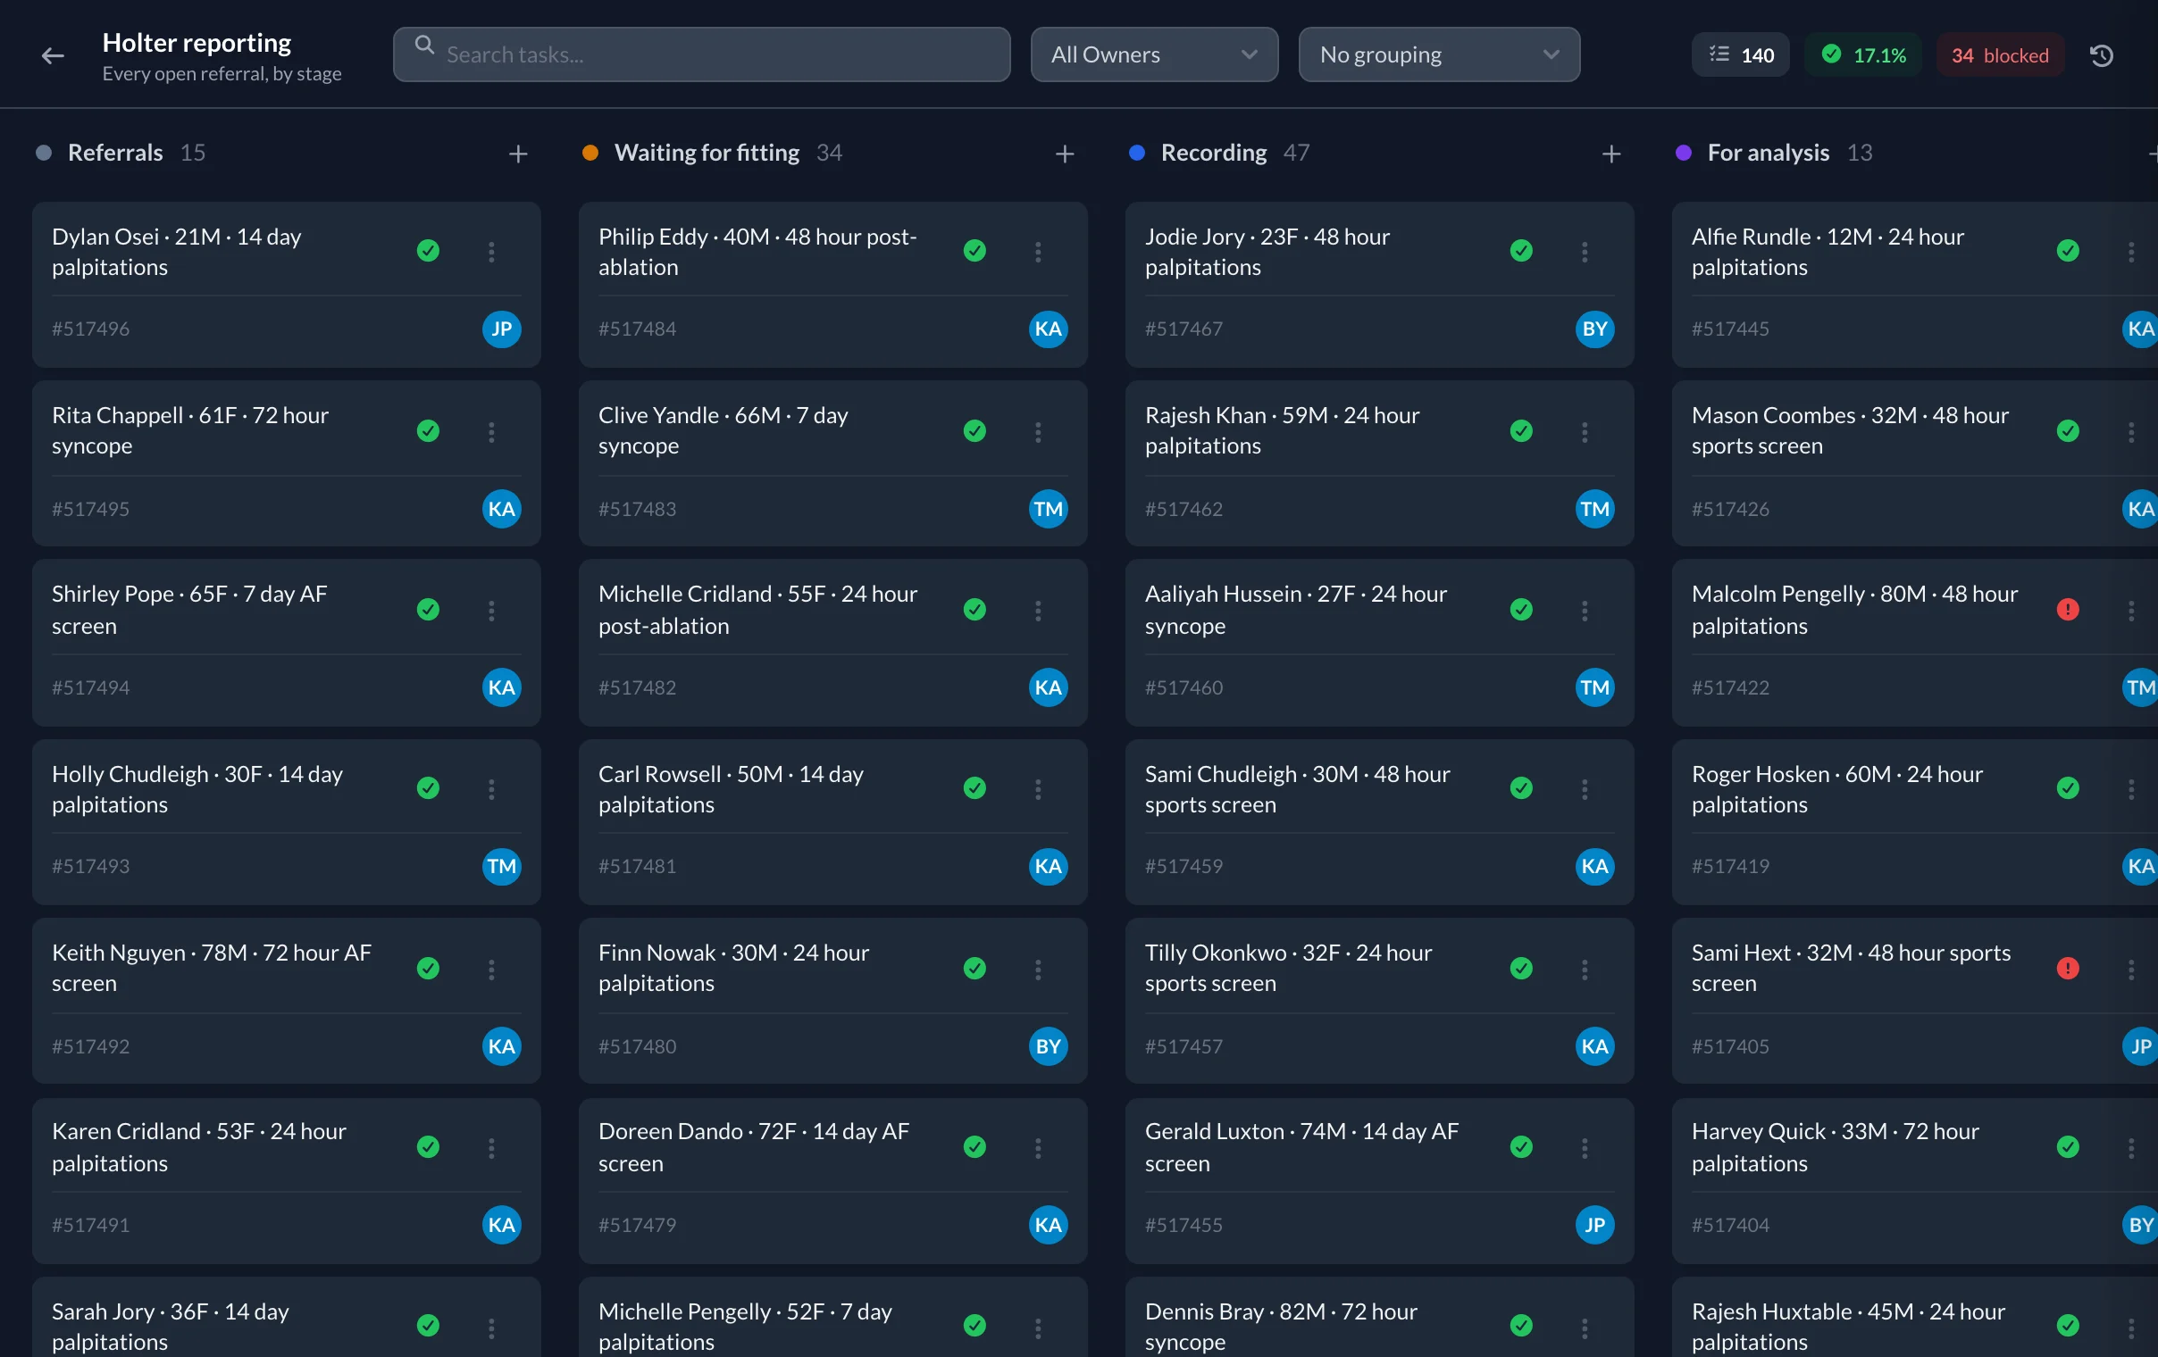
Task: Toggle status check on Michelle Cridland card
Action: click(x=975, y=610)
